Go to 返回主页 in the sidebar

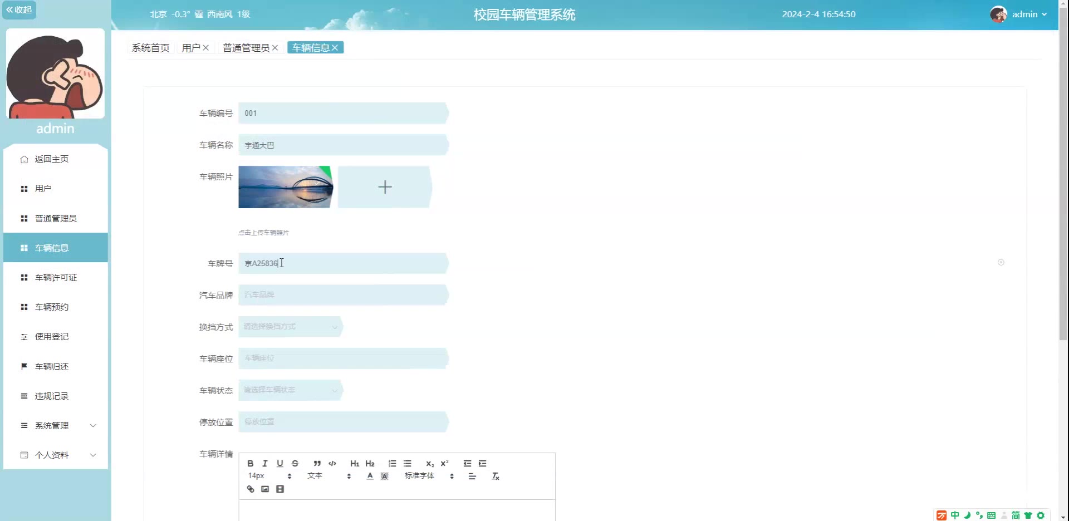click(56, 159)
